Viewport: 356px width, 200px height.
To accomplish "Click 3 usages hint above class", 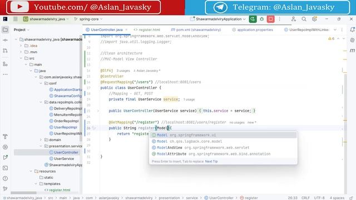I will pos(123,71).
